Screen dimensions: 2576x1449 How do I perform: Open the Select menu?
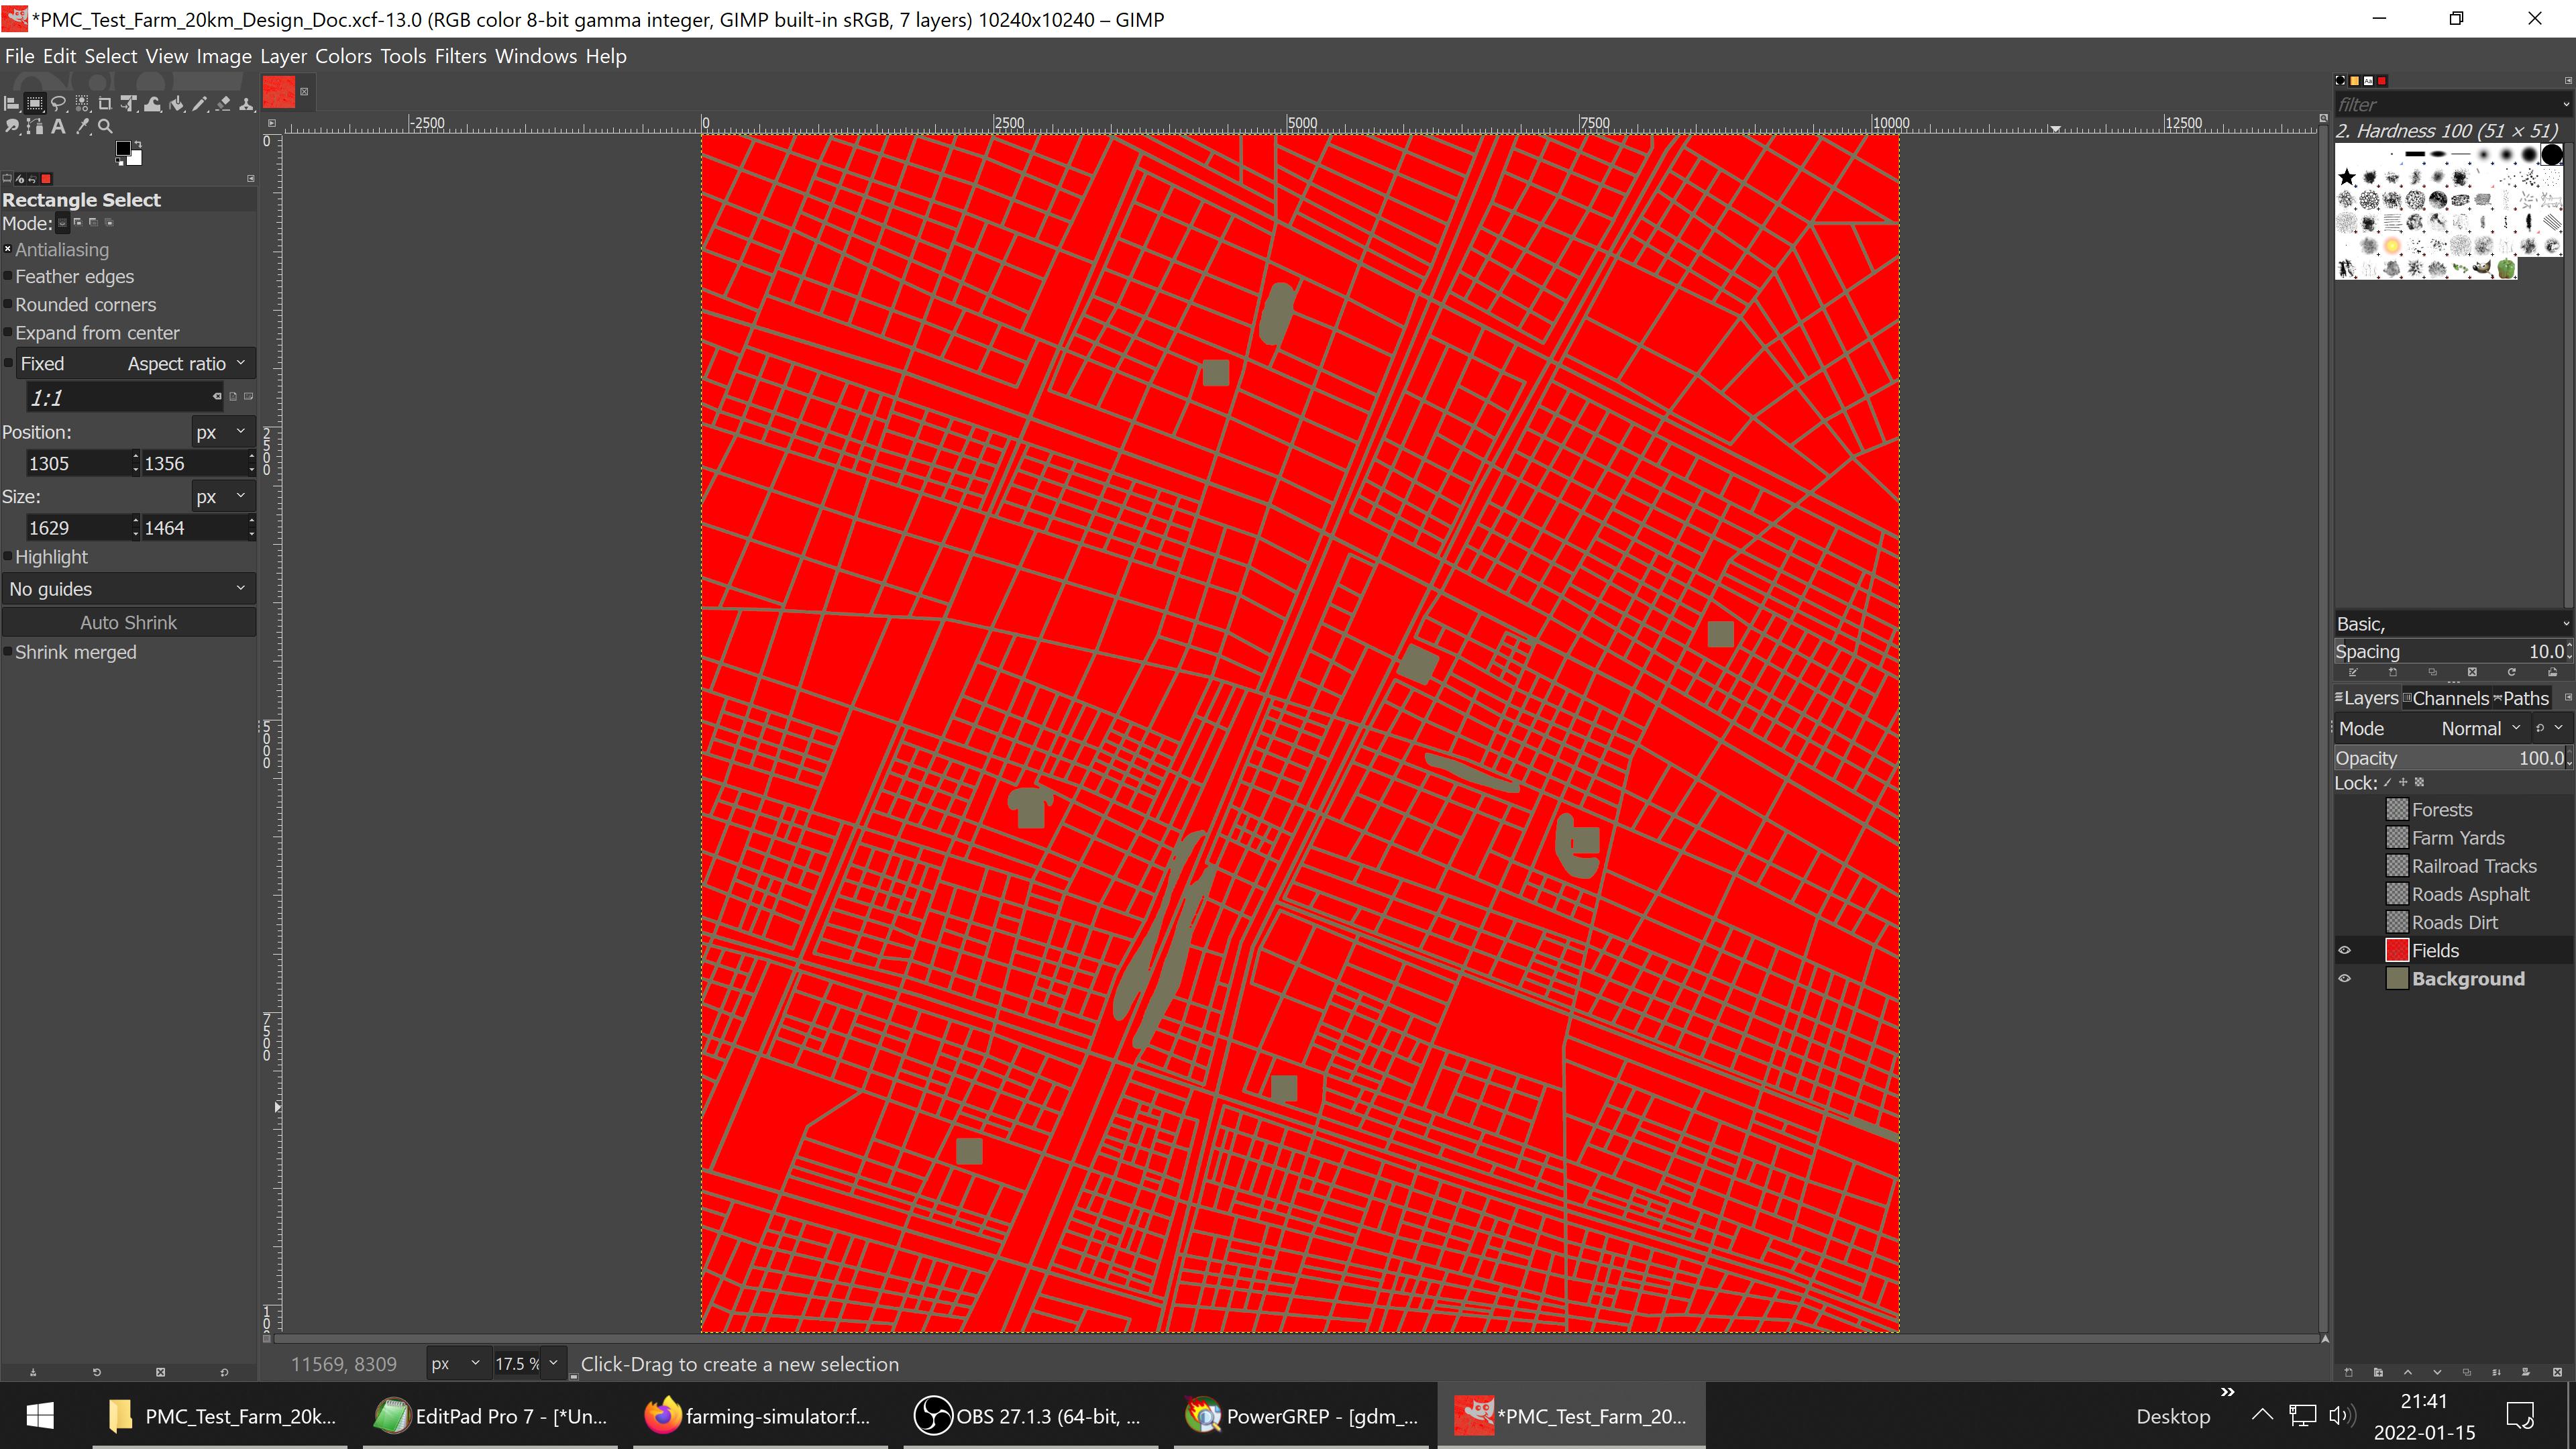(110, 56)
